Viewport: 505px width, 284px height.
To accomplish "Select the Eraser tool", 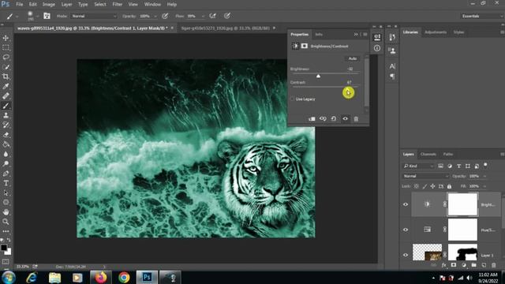I will (x=6, y=135).
